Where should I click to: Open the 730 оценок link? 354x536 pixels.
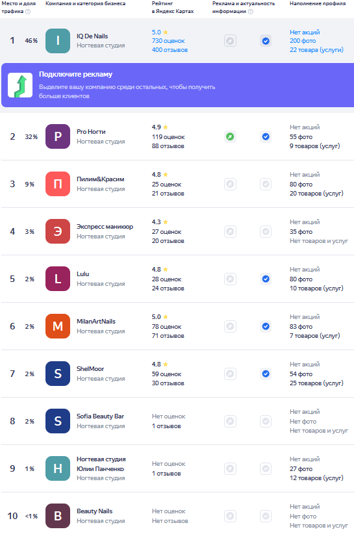168,41
